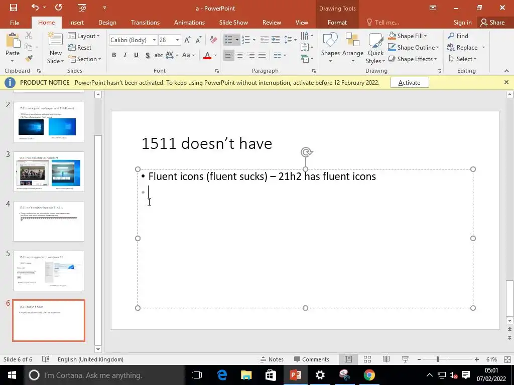Click zoom in plus button
The height and width of the screenshot is (385, 514).
click(477, 359)
